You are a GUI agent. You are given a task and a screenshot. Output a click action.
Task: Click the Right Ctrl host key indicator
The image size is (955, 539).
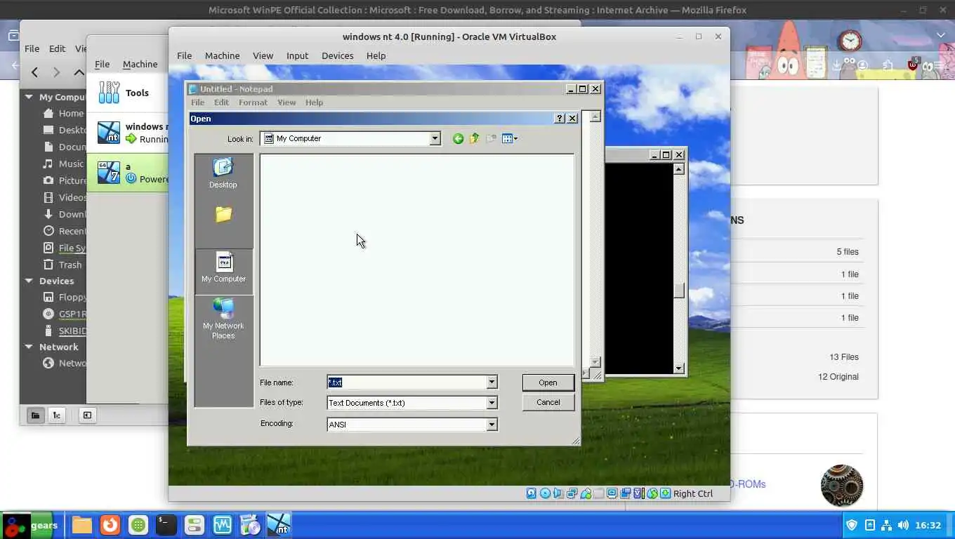pos(692,493)
